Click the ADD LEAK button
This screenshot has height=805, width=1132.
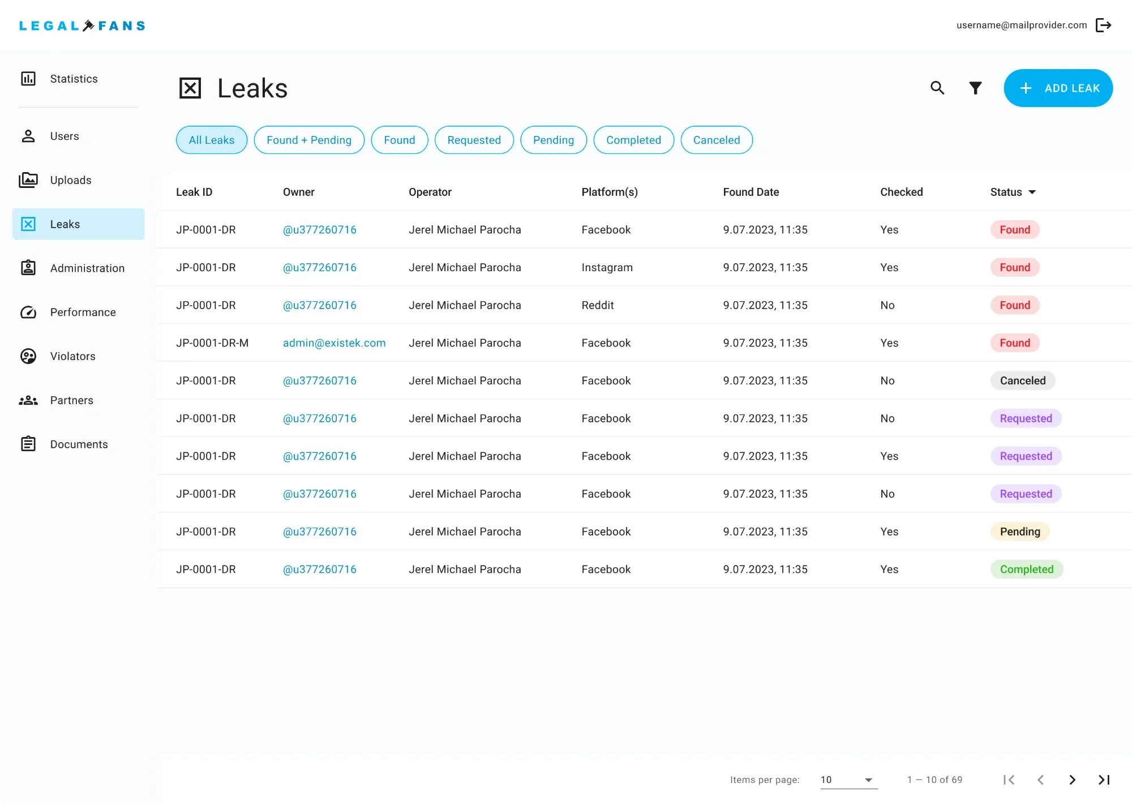pos(1058,88)
